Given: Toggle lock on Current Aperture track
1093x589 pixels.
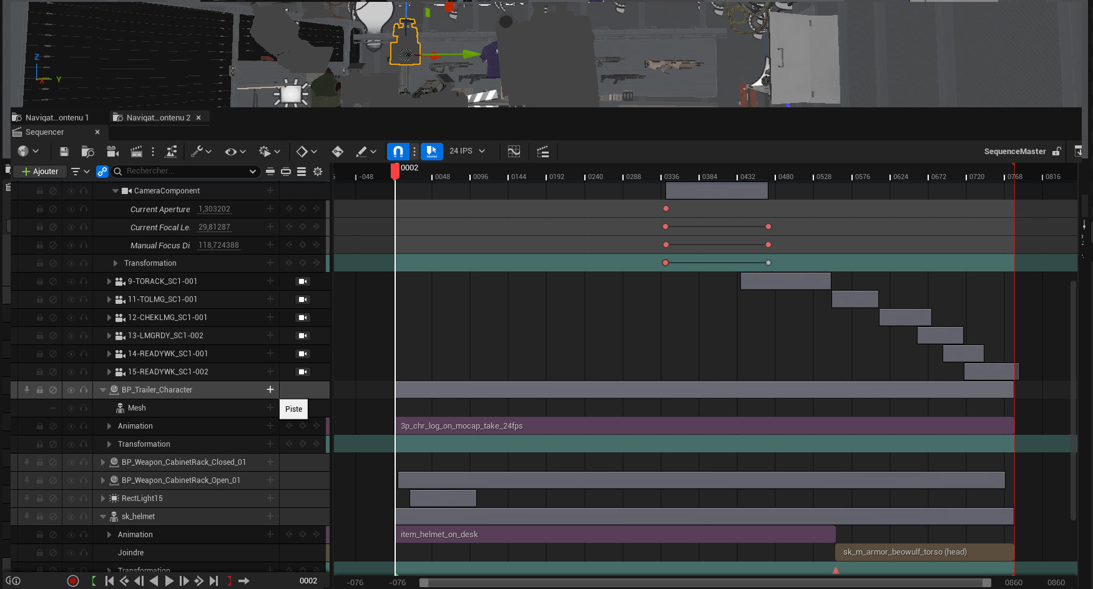Looking at the screenshot, I should coord(39,209).
